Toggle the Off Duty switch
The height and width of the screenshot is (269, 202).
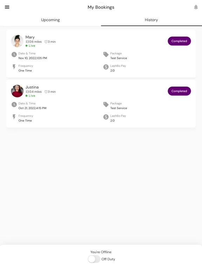[94, 259]
